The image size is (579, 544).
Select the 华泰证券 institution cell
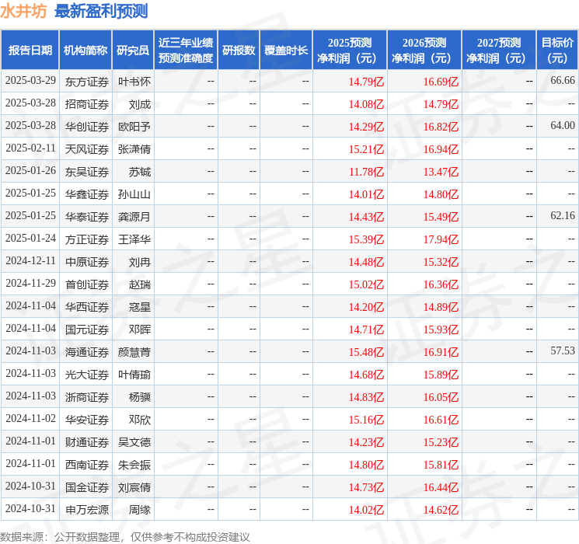coord(87,217)
